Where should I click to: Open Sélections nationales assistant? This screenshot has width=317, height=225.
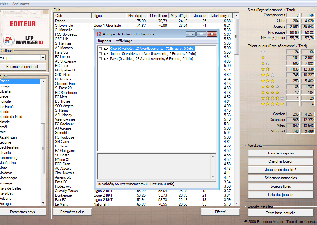(x=281, y=178)
